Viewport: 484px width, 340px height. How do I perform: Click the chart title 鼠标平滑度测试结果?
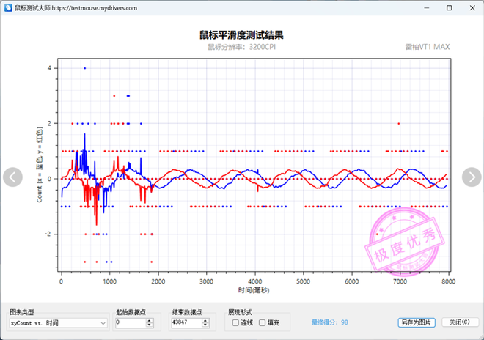(241, 34)
